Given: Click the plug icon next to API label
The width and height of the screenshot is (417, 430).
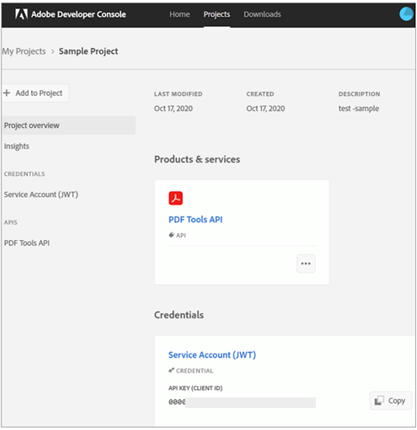Looking at the screenshot, I should tap(171, 235).
